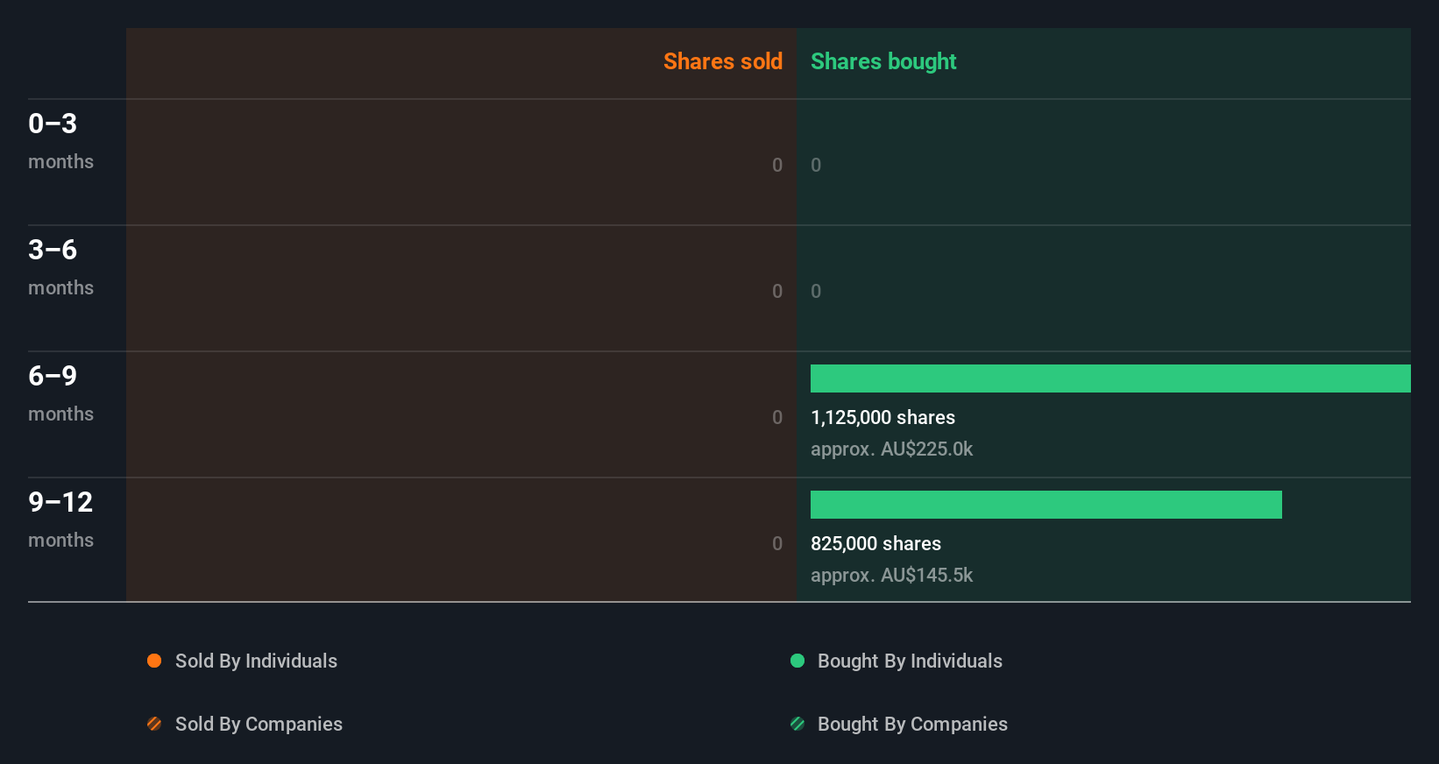Screen dimensions: 1439x764
Task: Click the green 6–9 months shares bought bar
Action: pos(1110,378)
